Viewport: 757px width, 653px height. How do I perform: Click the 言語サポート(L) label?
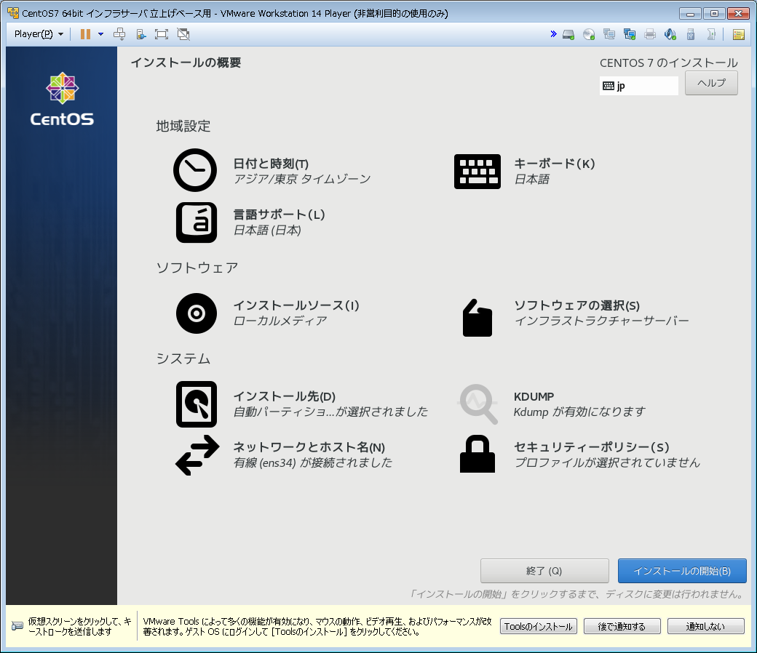[x=279, y=215]
